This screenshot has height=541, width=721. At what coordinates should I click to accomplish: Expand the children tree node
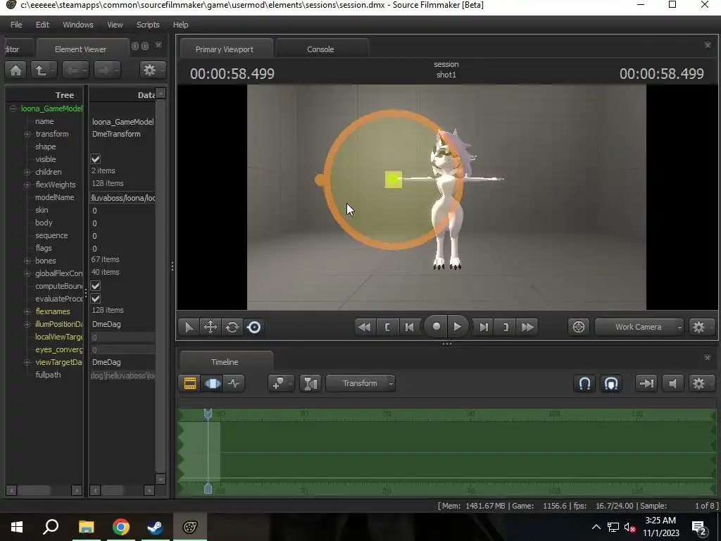click(27, 172)
